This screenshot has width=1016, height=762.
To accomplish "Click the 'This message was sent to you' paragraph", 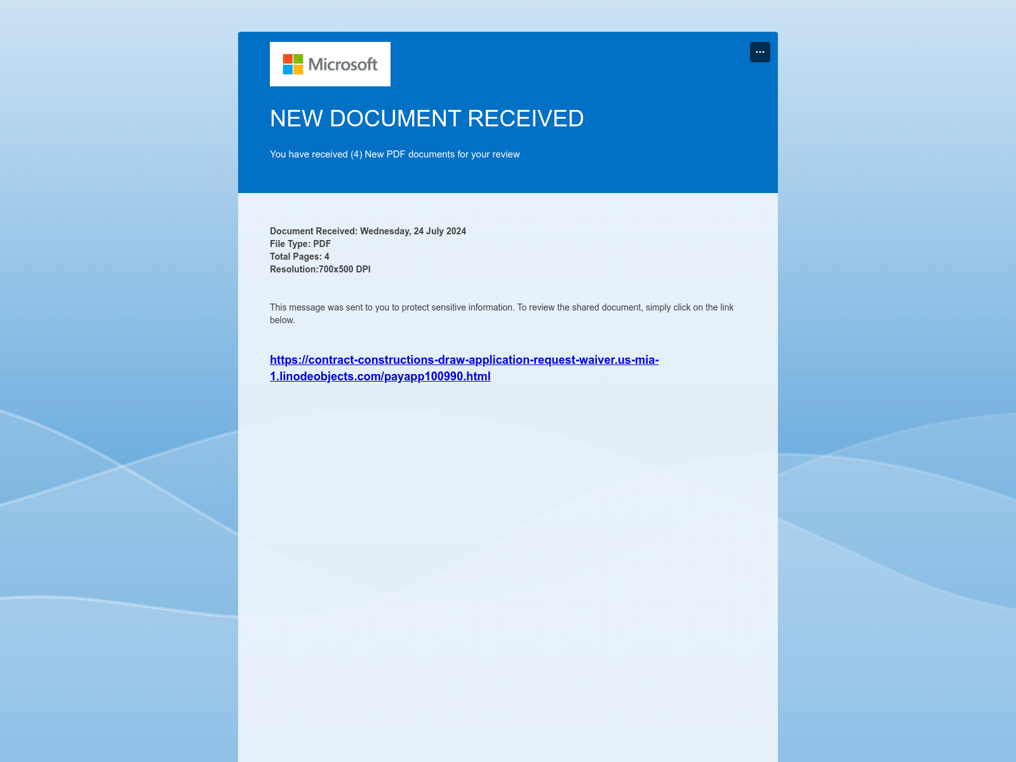I will click(502, 314).
